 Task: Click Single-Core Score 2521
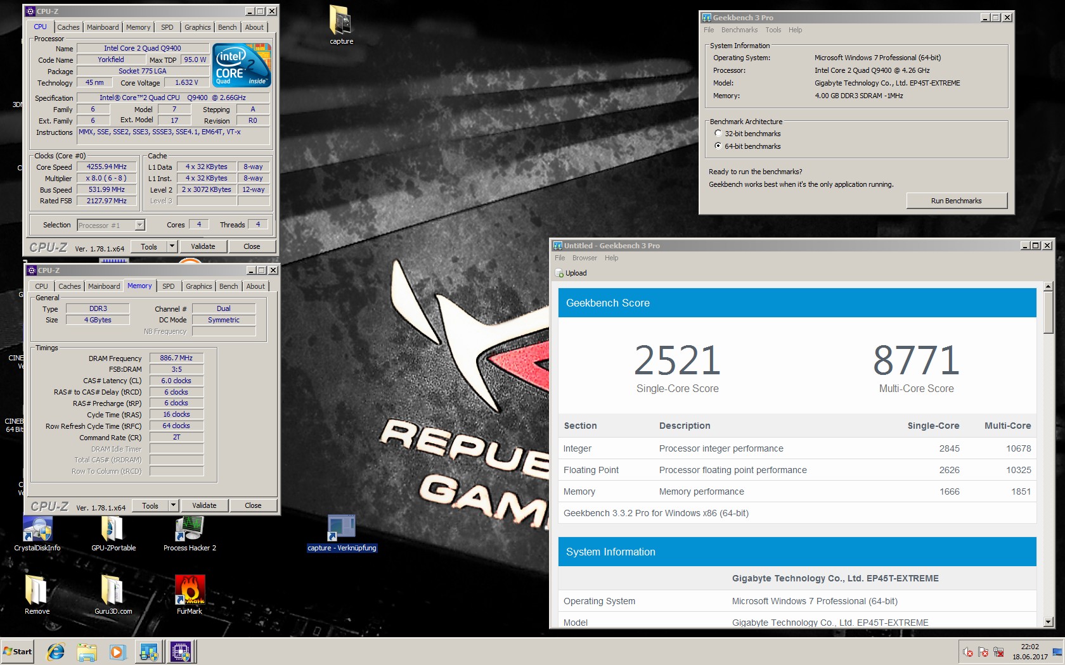point(677,360)
